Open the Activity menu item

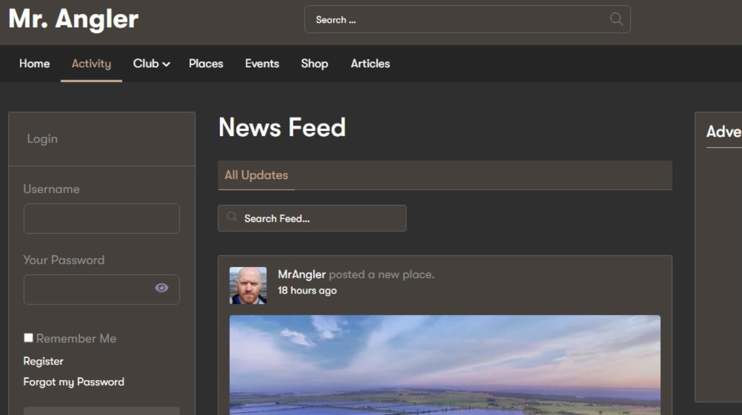[92, 64]
